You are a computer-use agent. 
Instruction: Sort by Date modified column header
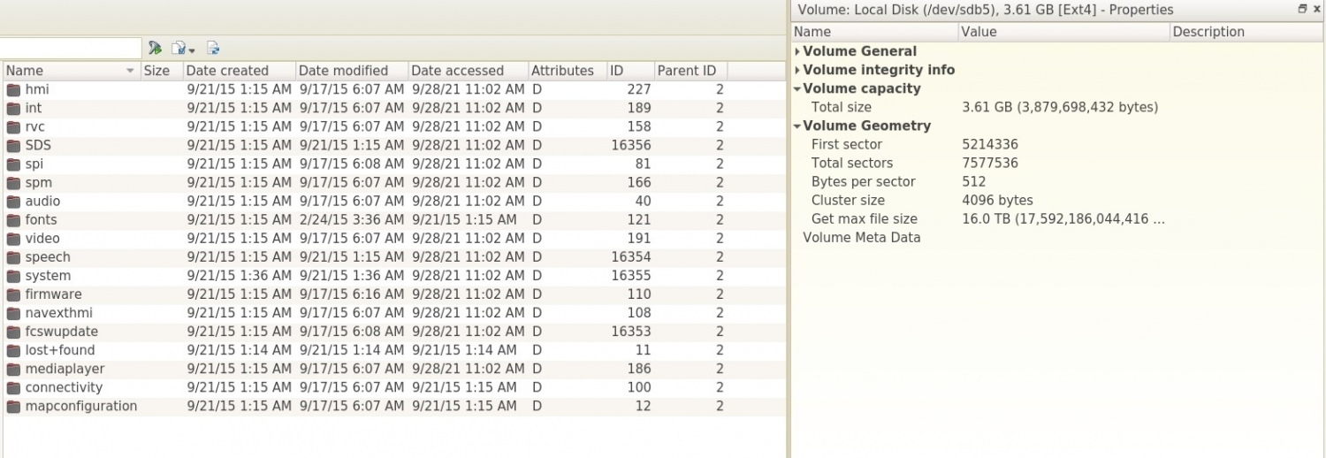tap(351, 71)
